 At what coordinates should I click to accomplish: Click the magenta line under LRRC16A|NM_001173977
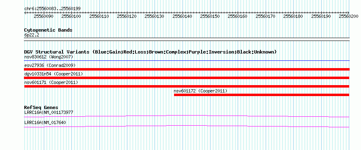(x=187, y=116)
